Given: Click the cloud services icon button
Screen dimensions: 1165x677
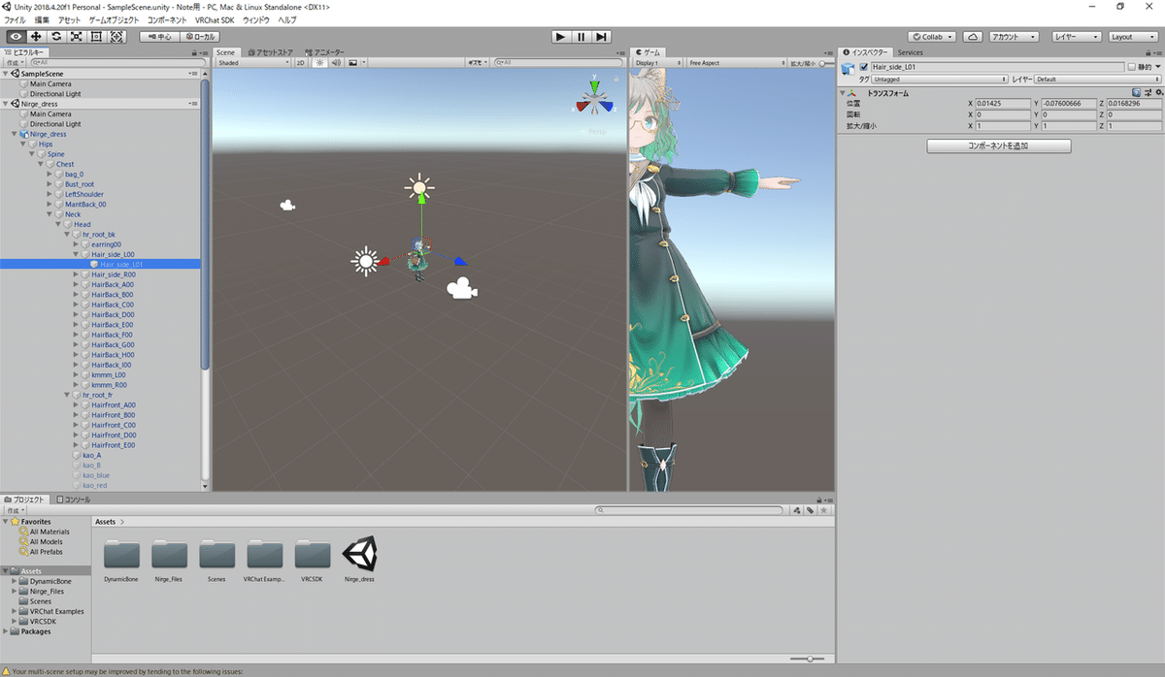Looking at the screenshot, I should tap(973, 37).
